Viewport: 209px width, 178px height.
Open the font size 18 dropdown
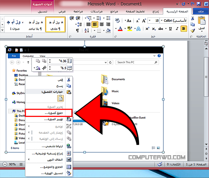(x=150, y=21)
